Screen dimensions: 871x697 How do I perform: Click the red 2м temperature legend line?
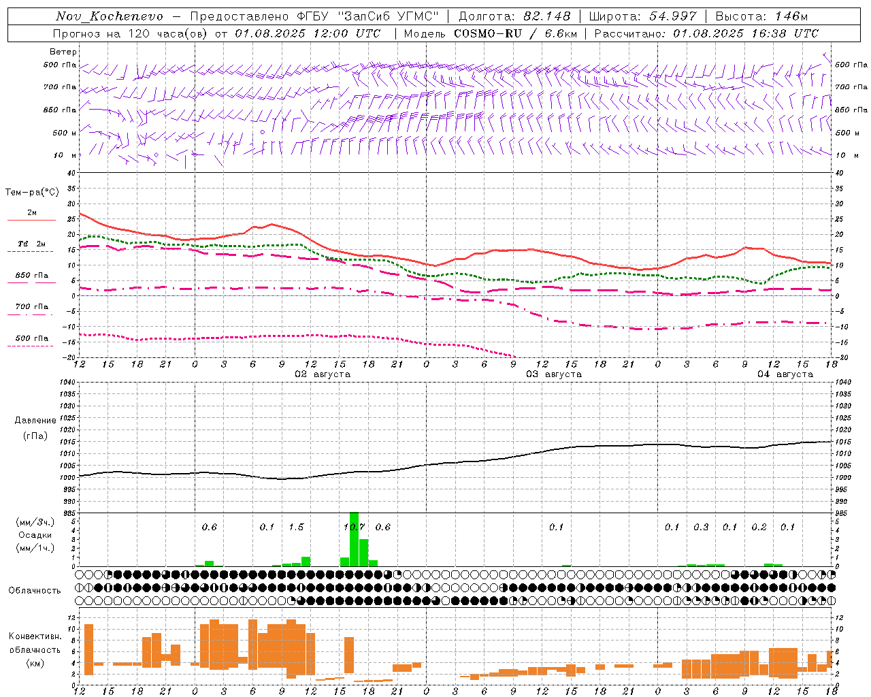click(x=31, y=221)
